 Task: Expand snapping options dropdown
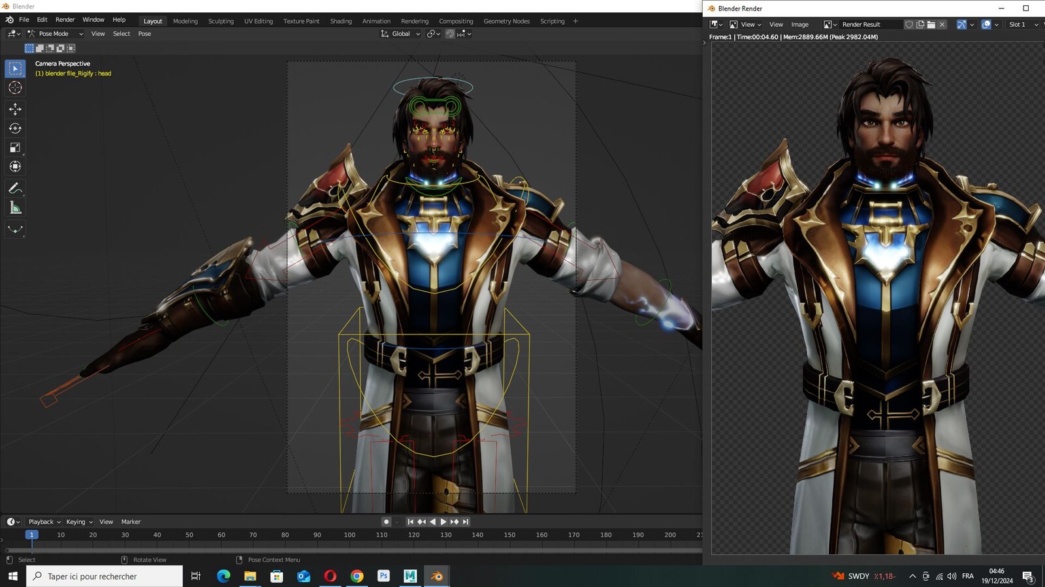(464, 34)
